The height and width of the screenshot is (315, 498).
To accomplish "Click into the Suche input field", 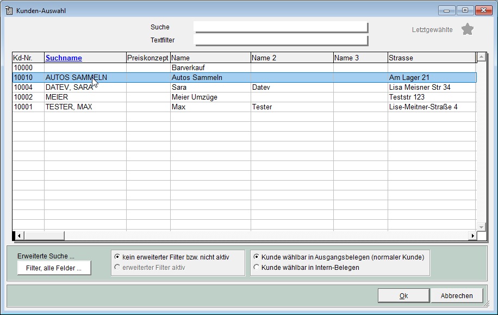I will click(x=281, y=27).
